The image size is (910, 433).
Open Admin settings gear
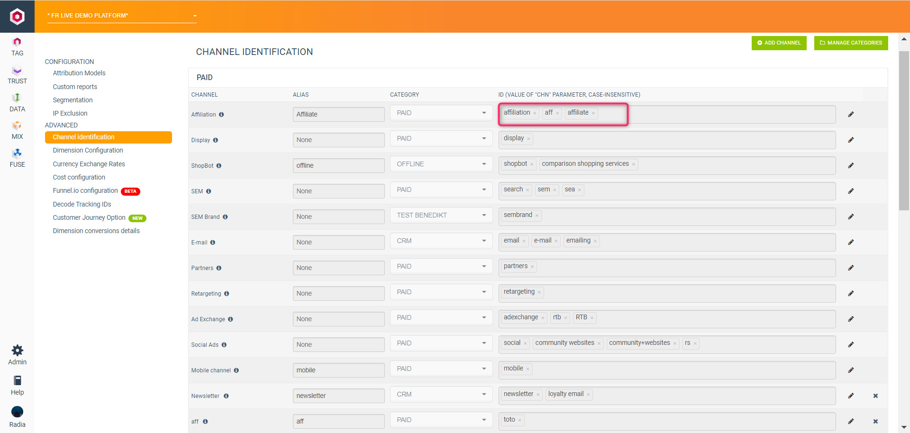[17, 351]
